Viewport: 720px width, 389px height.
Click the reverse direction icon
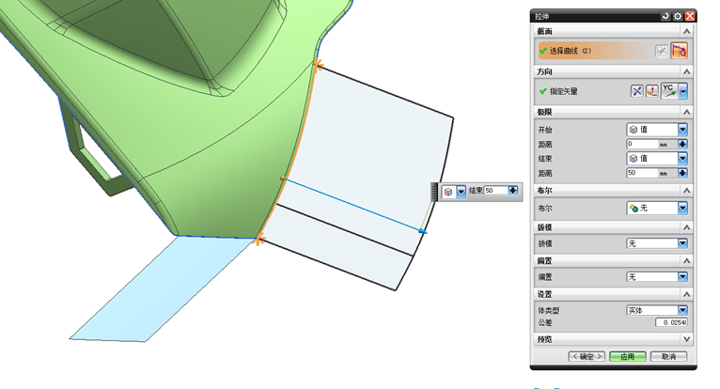tap(636, 91)
